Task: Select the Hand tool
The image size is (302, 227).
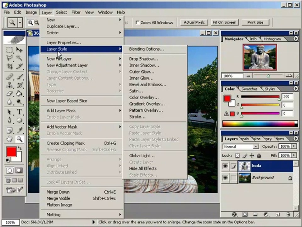Action: pos(10,139)
